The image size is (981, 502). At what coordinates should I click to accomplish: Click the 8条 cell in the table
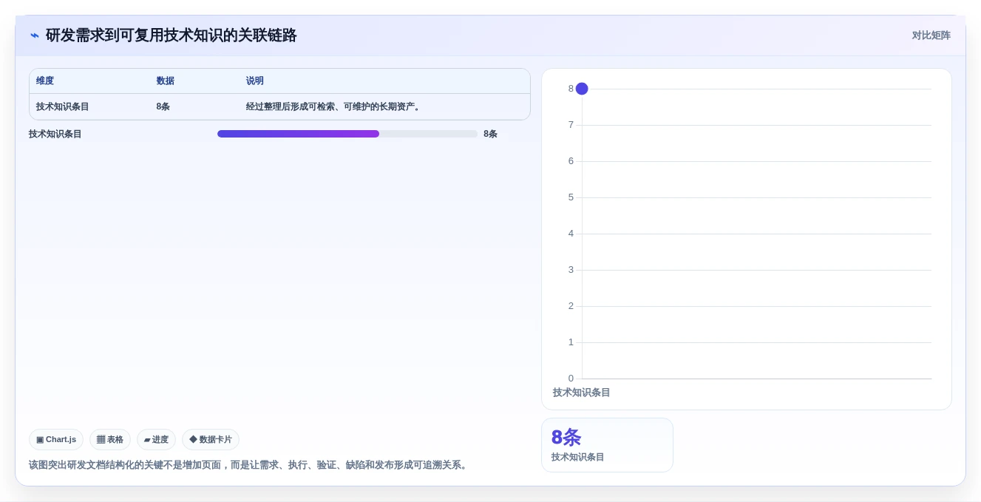163,106
